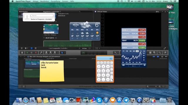Select the 1M range in Stocks chart

(x=130, y=51)
